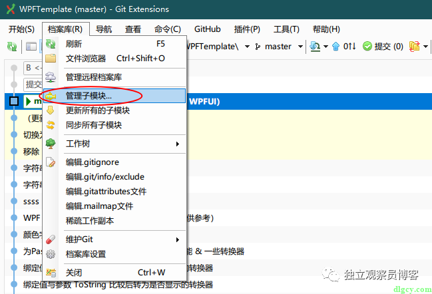This screenshot has height=294, width=432.
Task: Choose 编辑.gitignore entry
Action: click(114, 162)
